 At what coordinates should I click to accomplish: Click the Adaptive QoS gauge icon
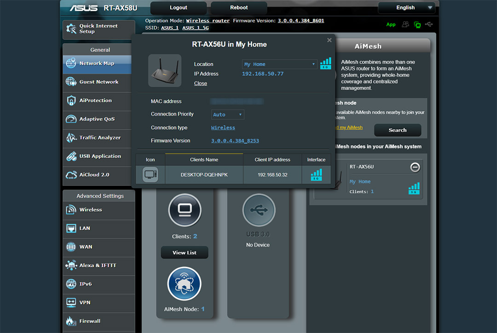(71, 119)
